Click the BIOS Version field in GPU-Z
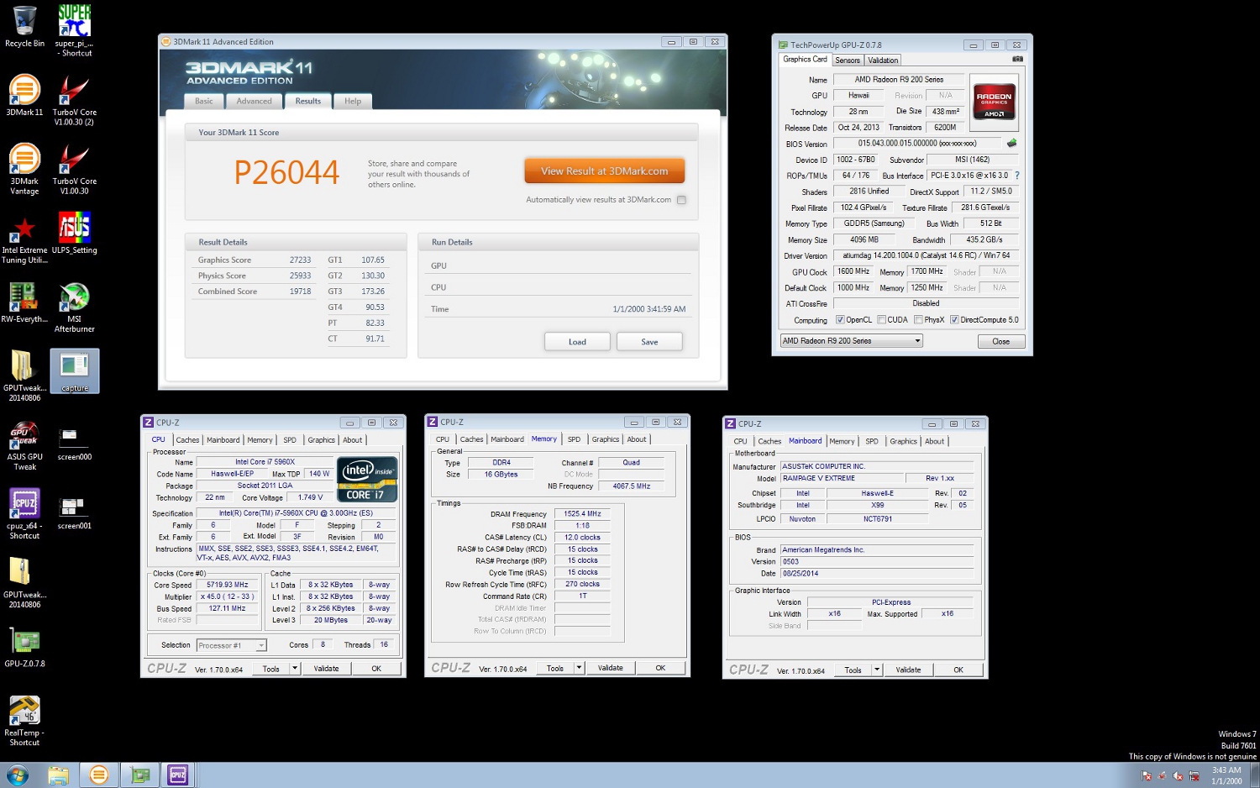 click(917, 144)
